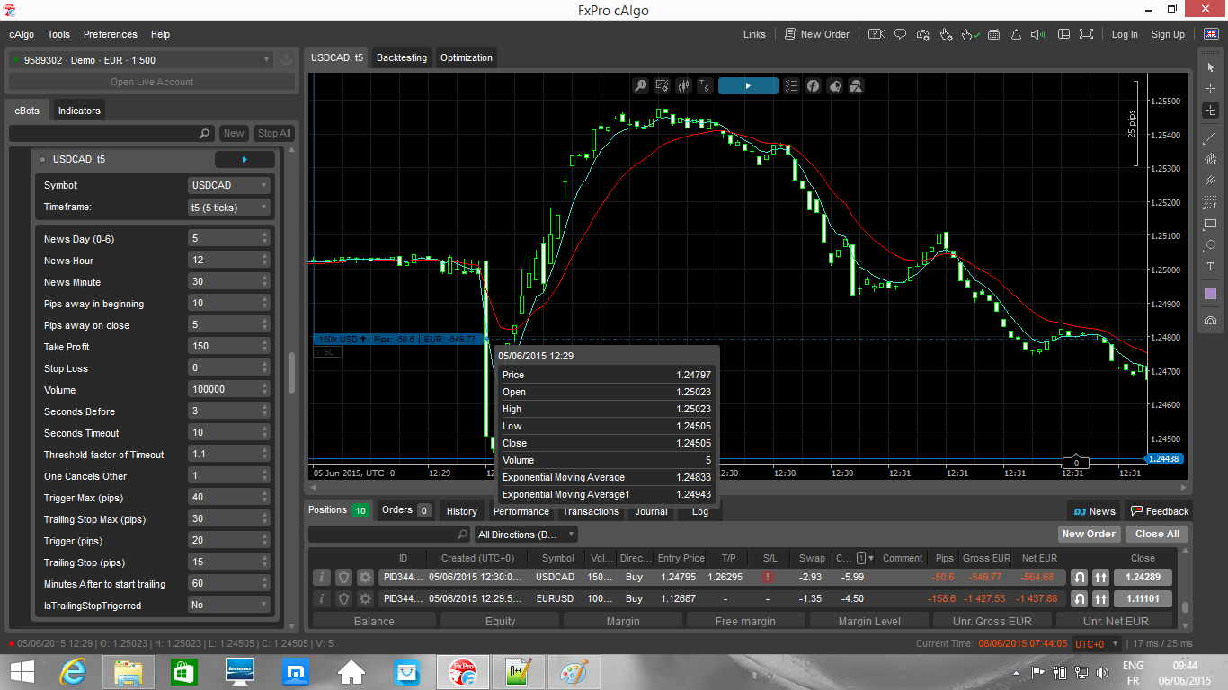
Task: Switch to the Backtesting tab
Action: point(402,57)
